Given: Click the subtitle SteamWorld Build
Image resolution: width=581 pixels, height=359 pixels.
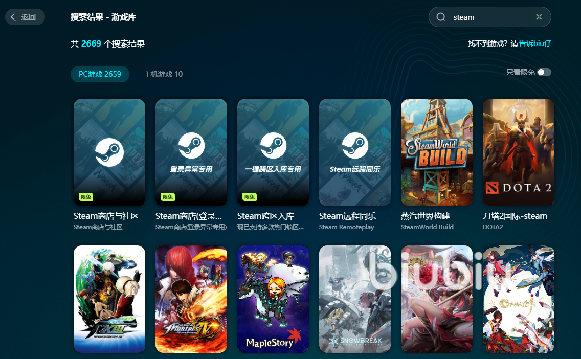Looking at the screenshot, I should click(427, 227).
